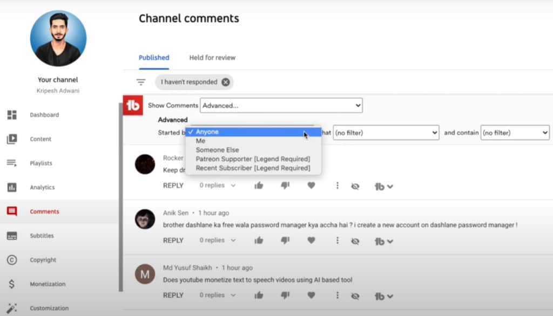
Task: Hide Rocker's comment using crossed eye icon
Action: point(355,186)
